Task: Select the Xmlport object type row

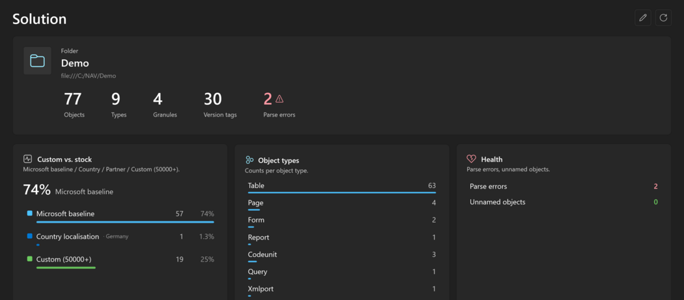Action: 342,290
